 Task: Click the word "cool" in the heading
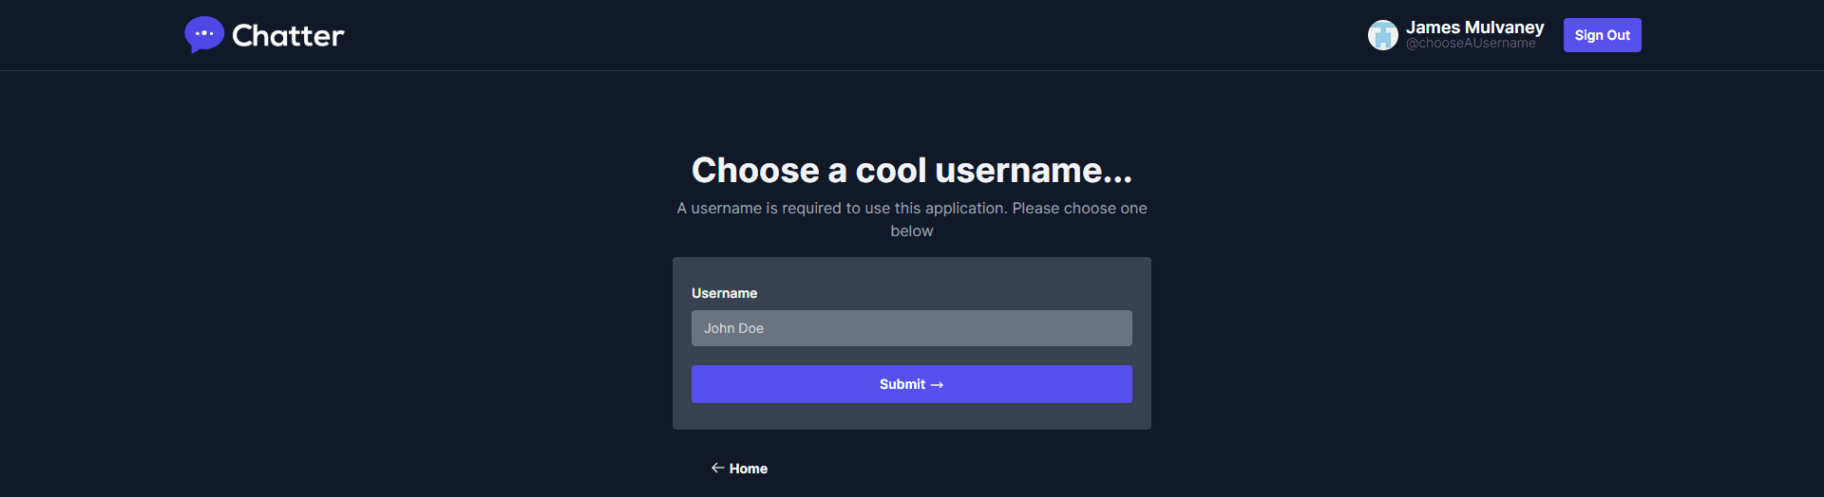point(890,171)
